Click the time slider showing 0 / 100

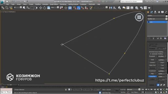(x=10, y=85)
